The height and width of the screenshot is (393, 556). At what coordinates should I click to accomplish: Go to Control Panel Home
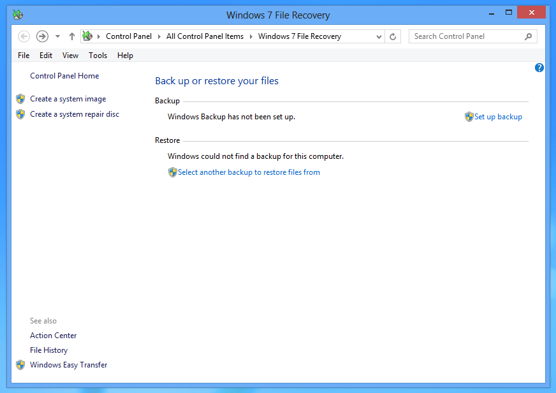click(64, 75)
